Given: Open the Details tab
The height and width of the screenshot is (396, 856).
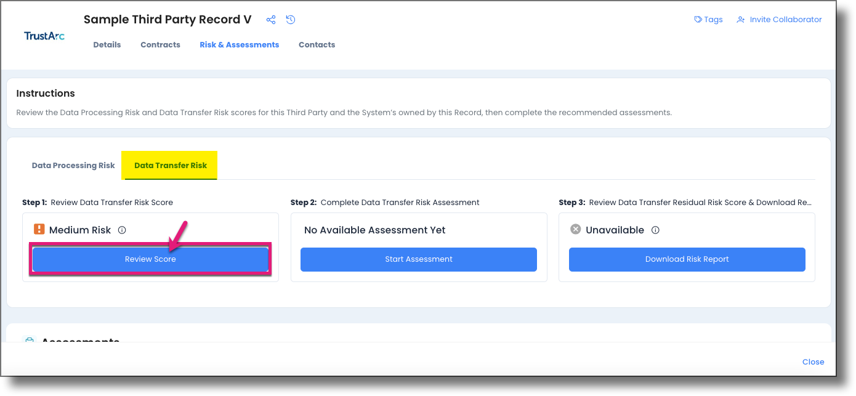Looking at the screenshot, I should (107, 44).
